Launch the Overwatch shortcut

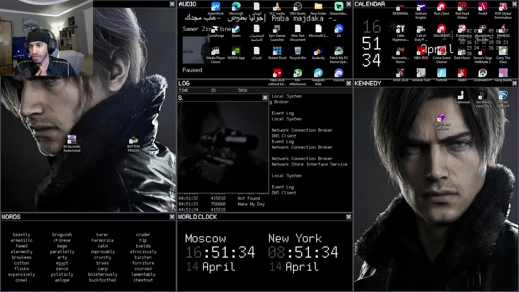pyautogui.click(x=483, y=75)
